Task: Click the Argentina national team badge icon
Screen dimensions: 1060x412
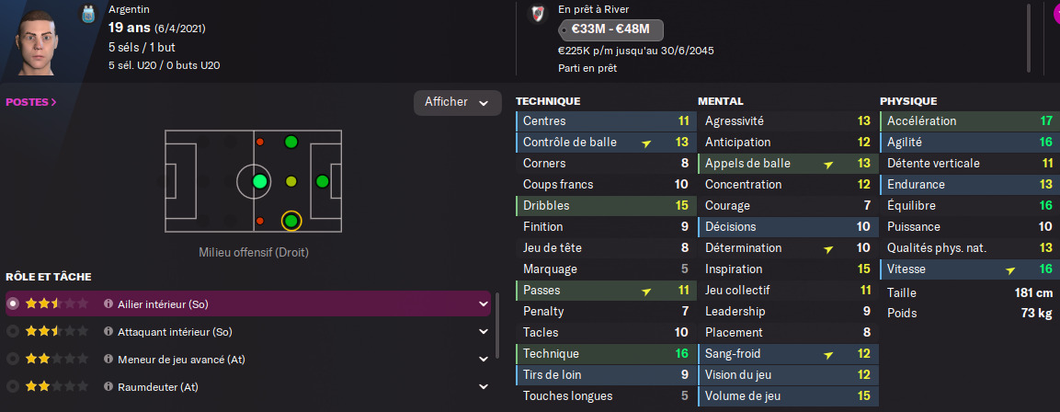Action: (88, 14)
